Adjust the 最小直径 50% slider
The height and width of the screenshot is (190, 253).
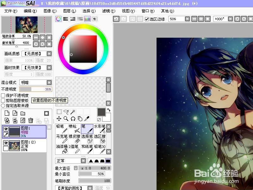(x=92, y=174)
